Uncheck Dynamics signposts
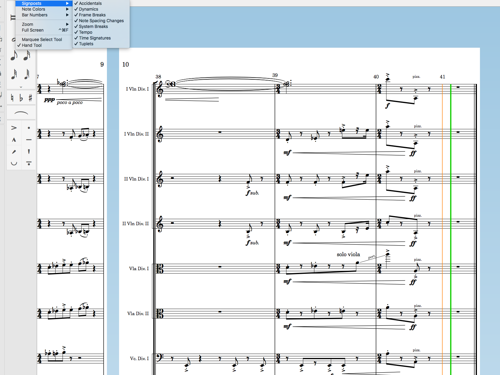The image size is (500, 375). pos(101,9)
